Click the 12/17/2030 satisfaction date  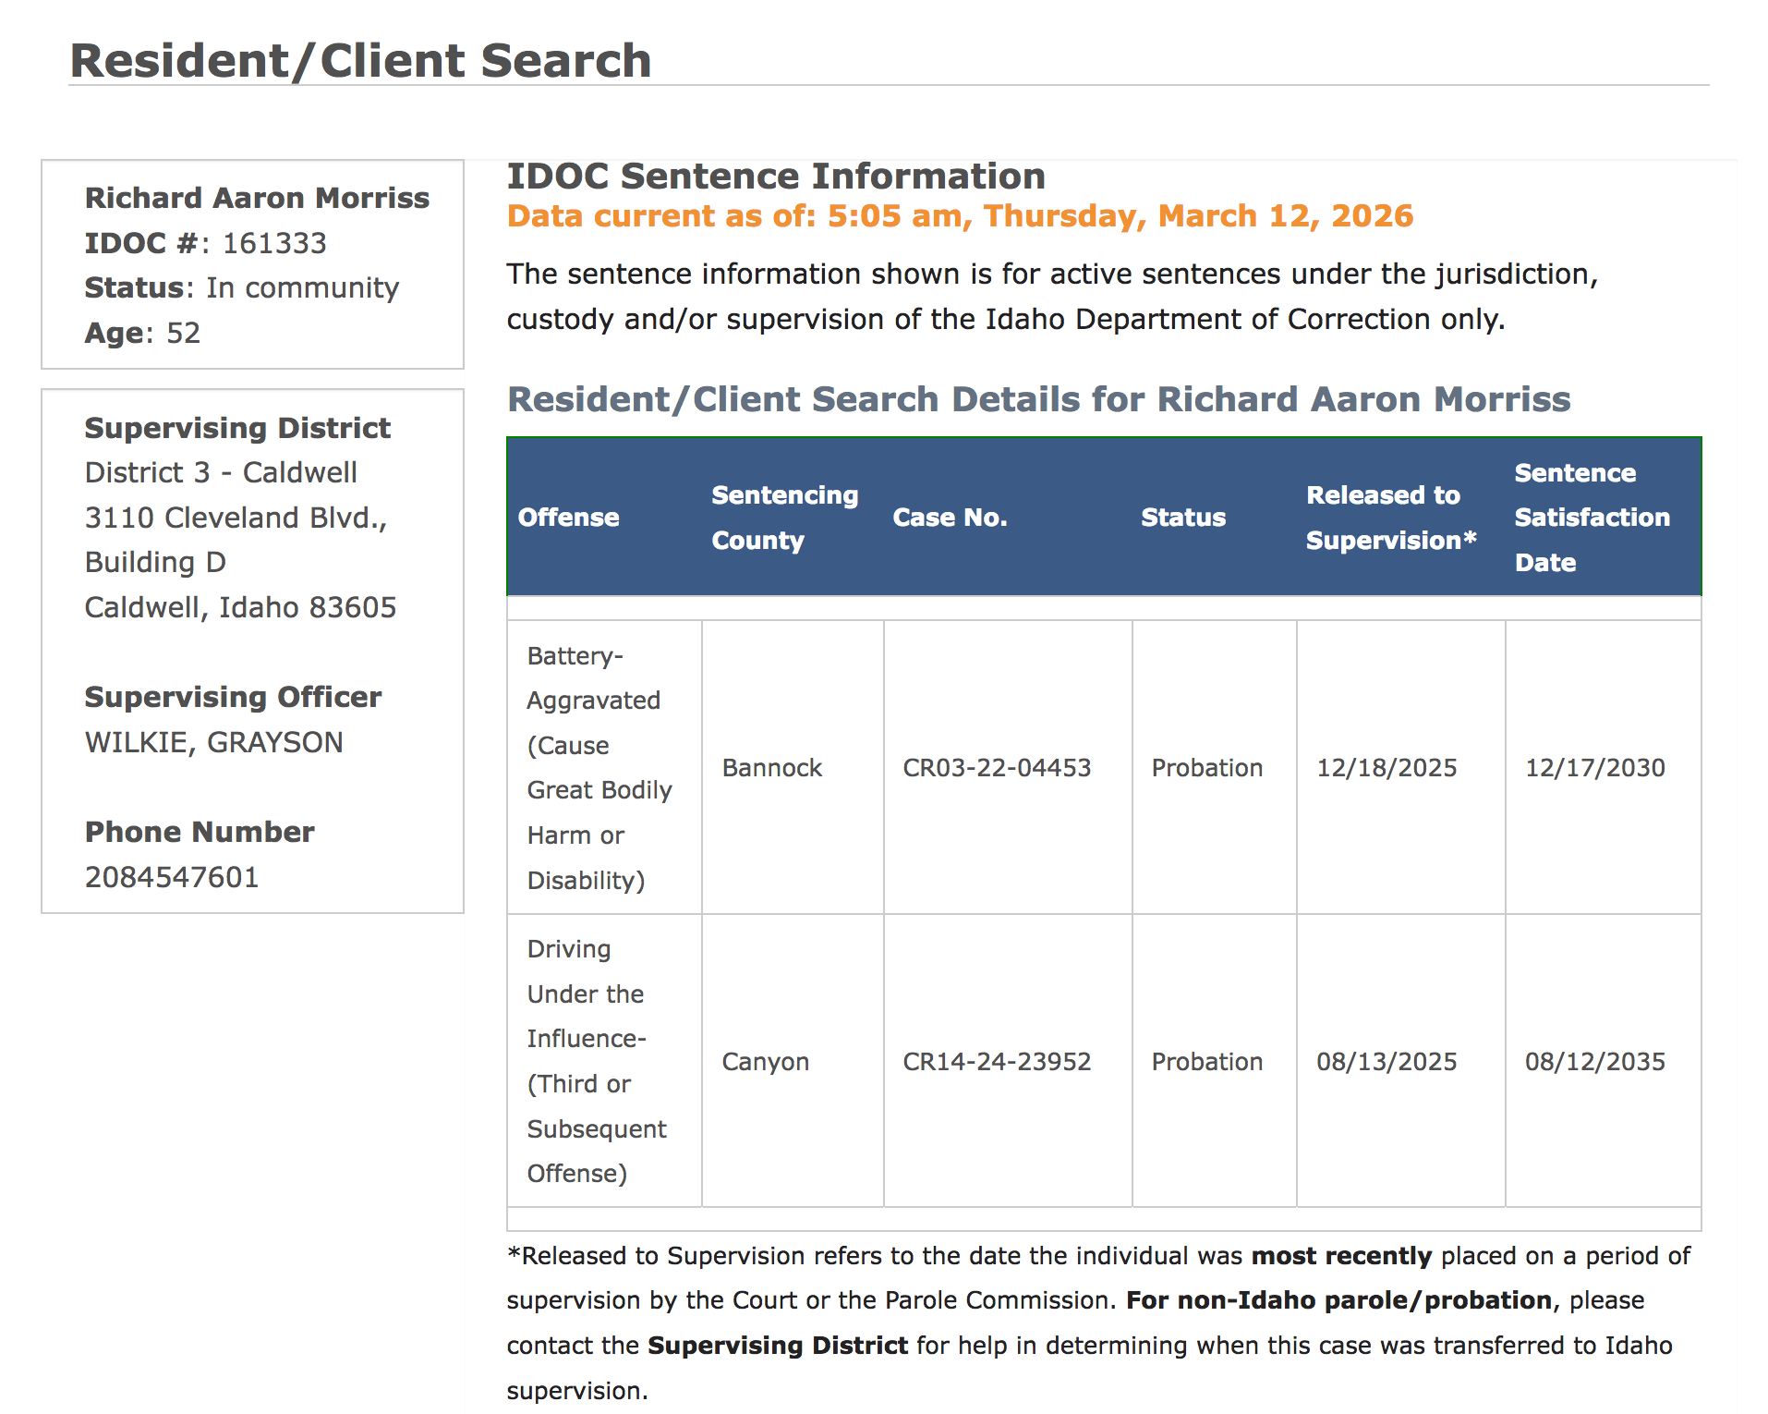coord(1594,768)
